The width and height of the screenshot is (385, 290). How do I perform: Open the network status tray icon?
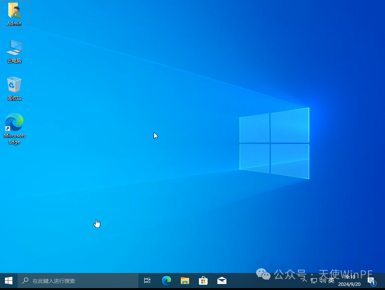313,281
